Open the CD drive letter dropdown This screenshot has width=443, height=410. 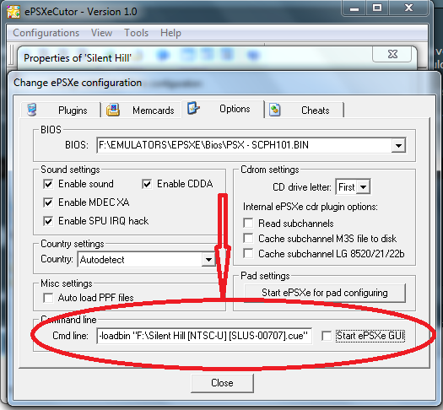[364, 187]
